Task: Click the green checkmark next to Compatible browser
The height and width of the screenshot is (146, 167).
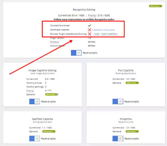Action: point(90,25)
